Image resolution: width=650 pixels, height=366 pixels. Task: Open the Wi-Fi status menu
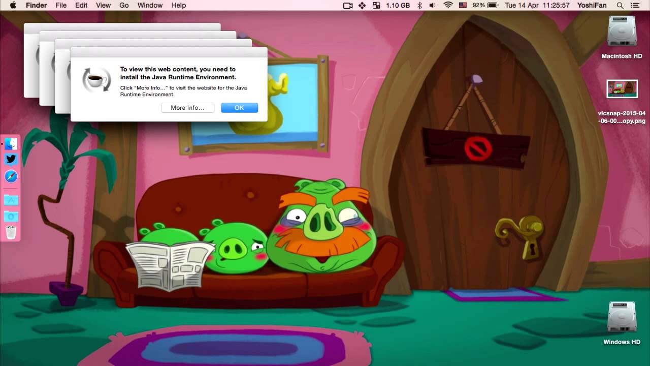click(448, 5)
